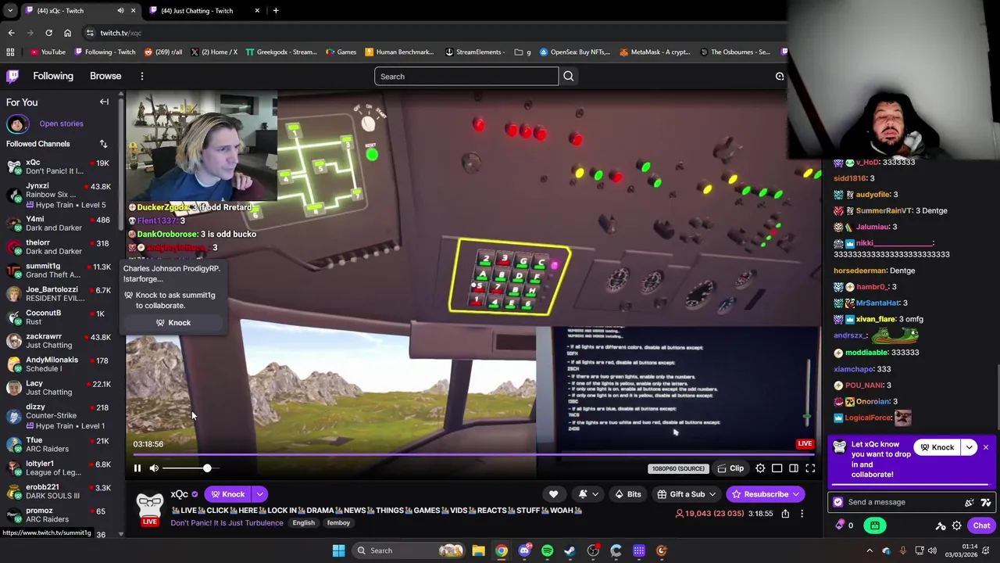1000x563 pixels.
Task: Pause the xQc stream
Action: tap(137, 468)
